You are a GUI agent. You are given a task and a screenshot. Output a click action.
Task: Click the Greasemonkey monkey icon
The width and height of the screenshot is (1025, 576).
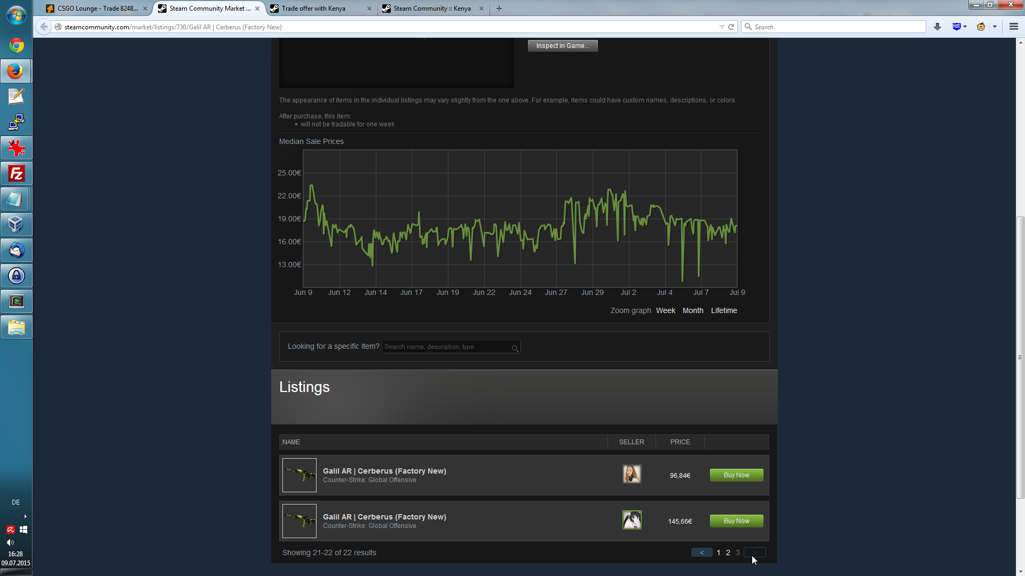(x=981, y=27)
